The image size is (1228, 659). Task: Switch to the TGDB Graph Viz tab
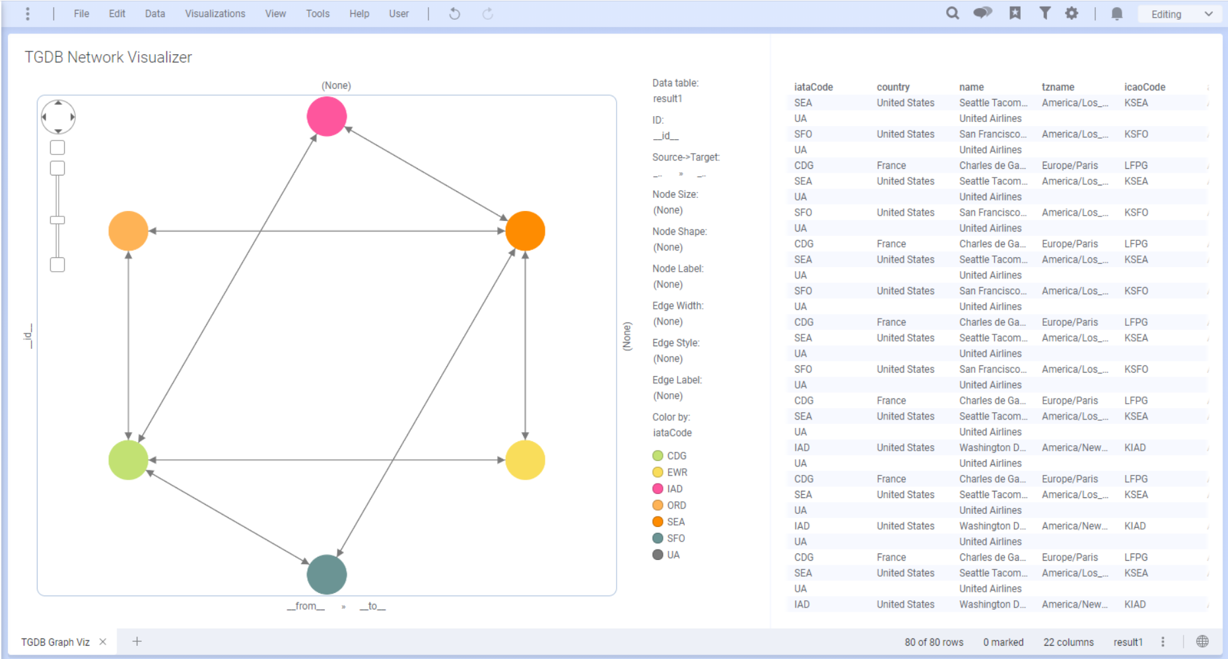coord(55,642)
